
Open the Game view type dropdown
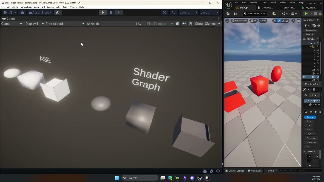(x=11, y=24)
